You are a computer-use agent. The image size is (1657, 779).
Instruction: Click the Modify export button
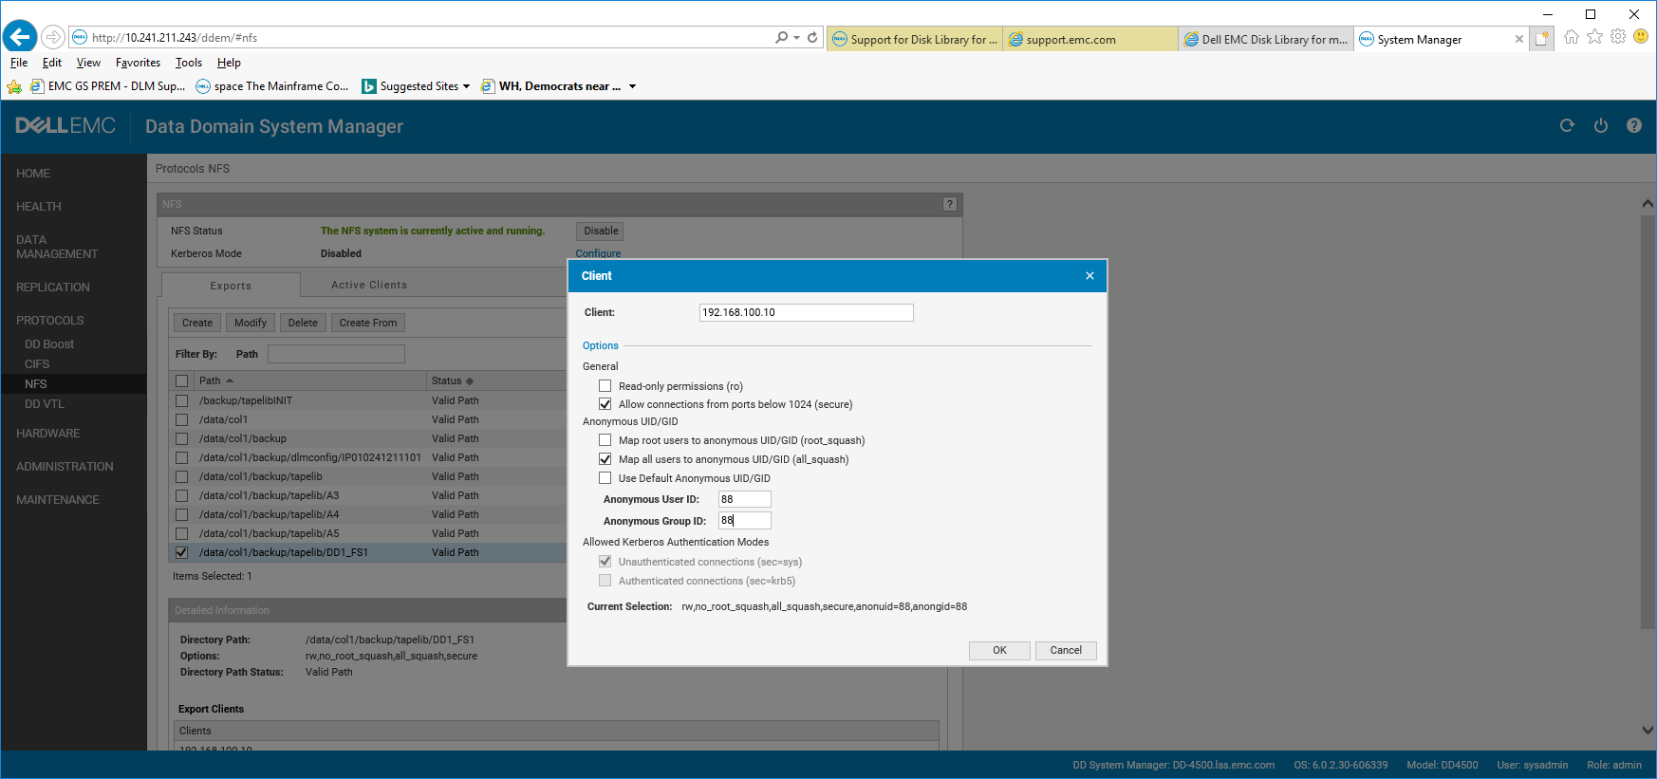tap(251, 323)
